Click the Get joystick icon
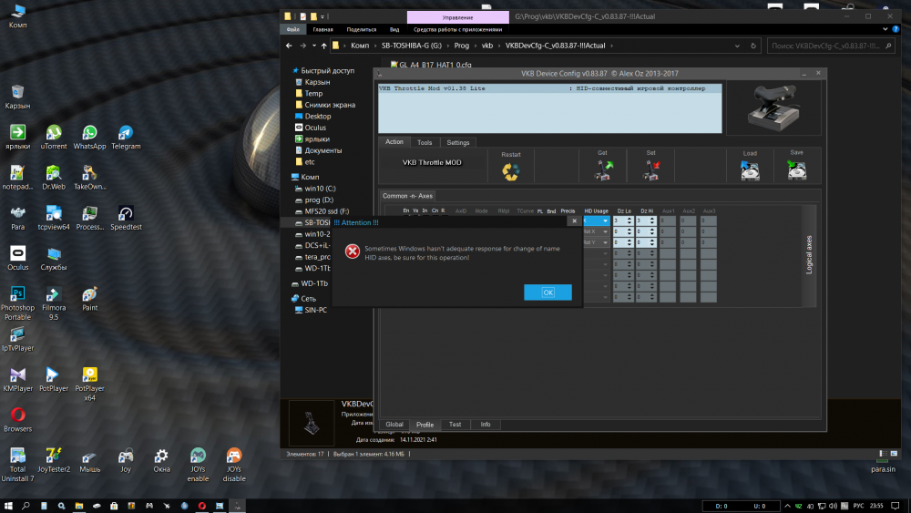The image size is (911, 513). [602, 170]
